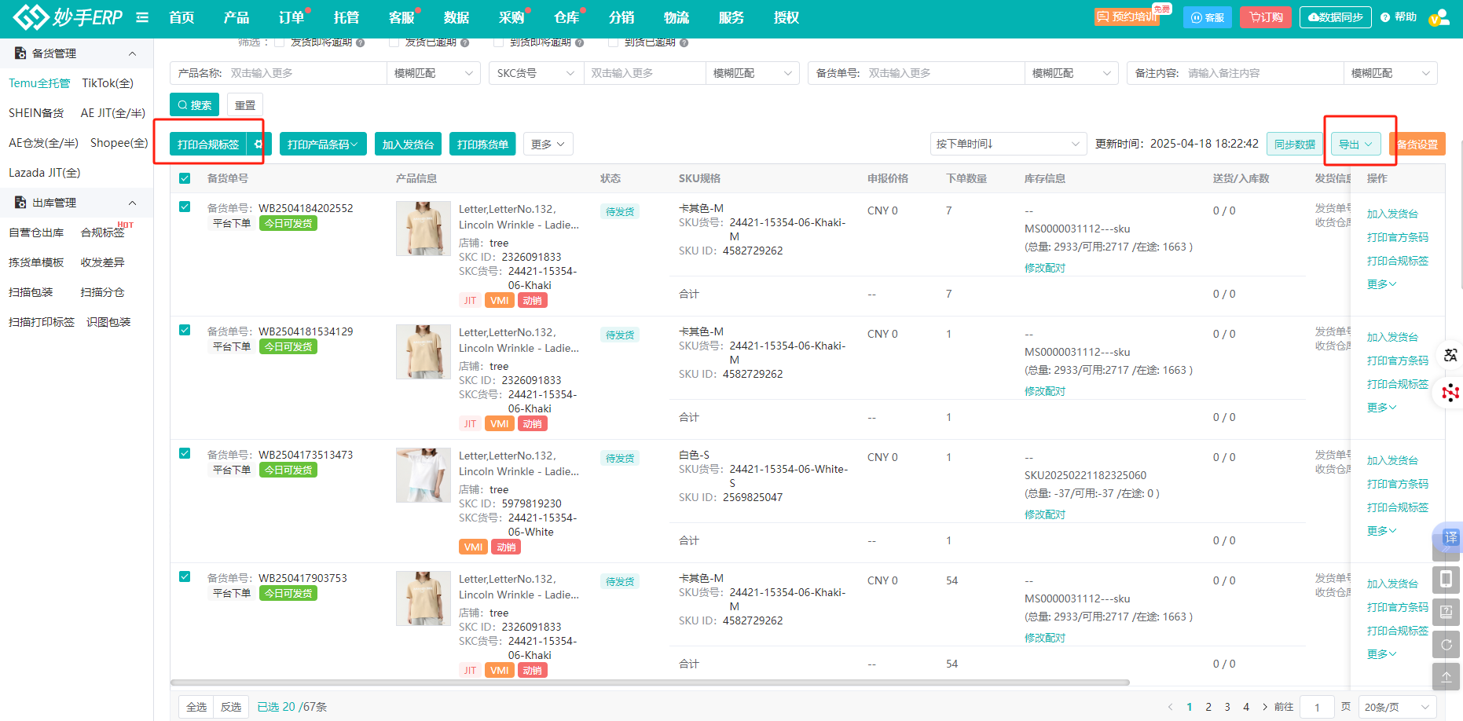Enable the 发货即将逾期 filter checkbox
This screenshot has height=721, width=1463.
(x=279, y=42)
